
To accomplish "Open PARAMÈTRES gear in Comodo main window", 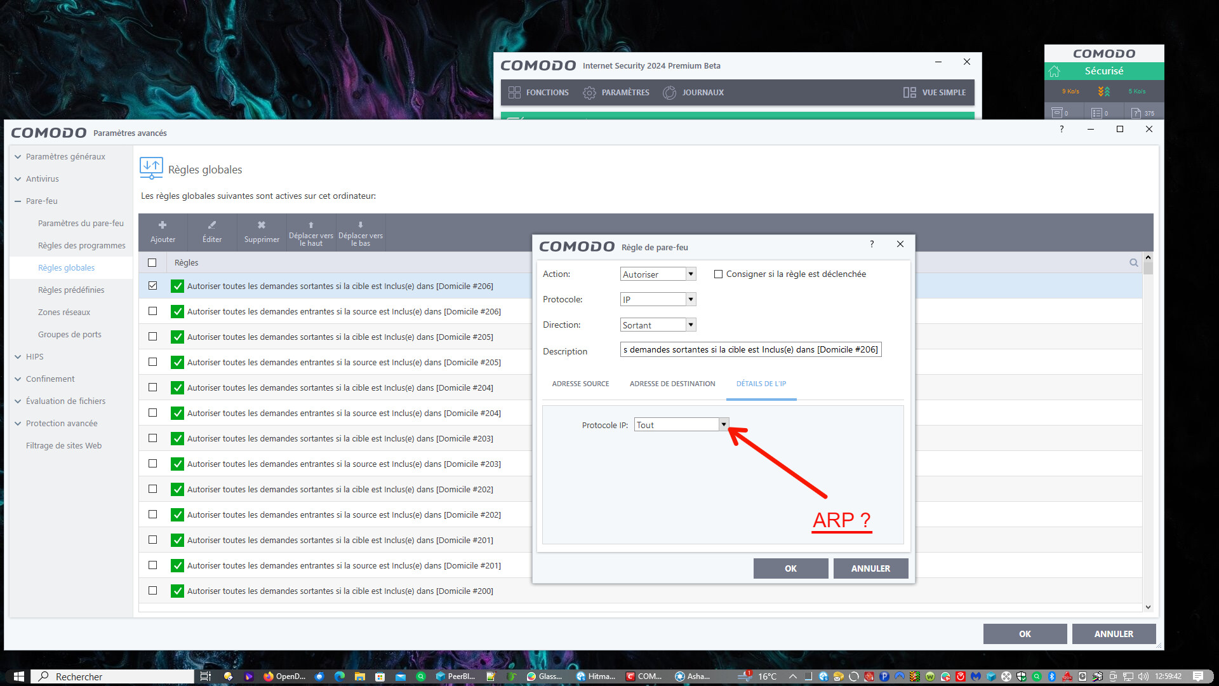I will tap(616, 92).
